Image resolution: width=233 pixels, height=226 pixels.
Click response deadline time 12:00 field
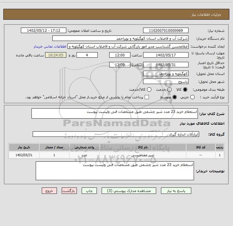(x=120, y=55)
